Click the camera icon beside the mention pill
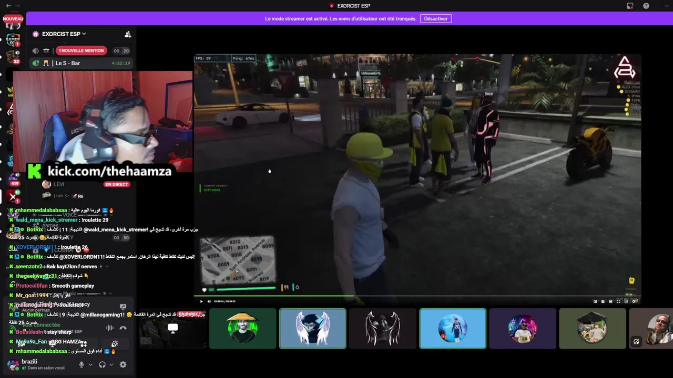The image size is (673, 378). [46, 50]
